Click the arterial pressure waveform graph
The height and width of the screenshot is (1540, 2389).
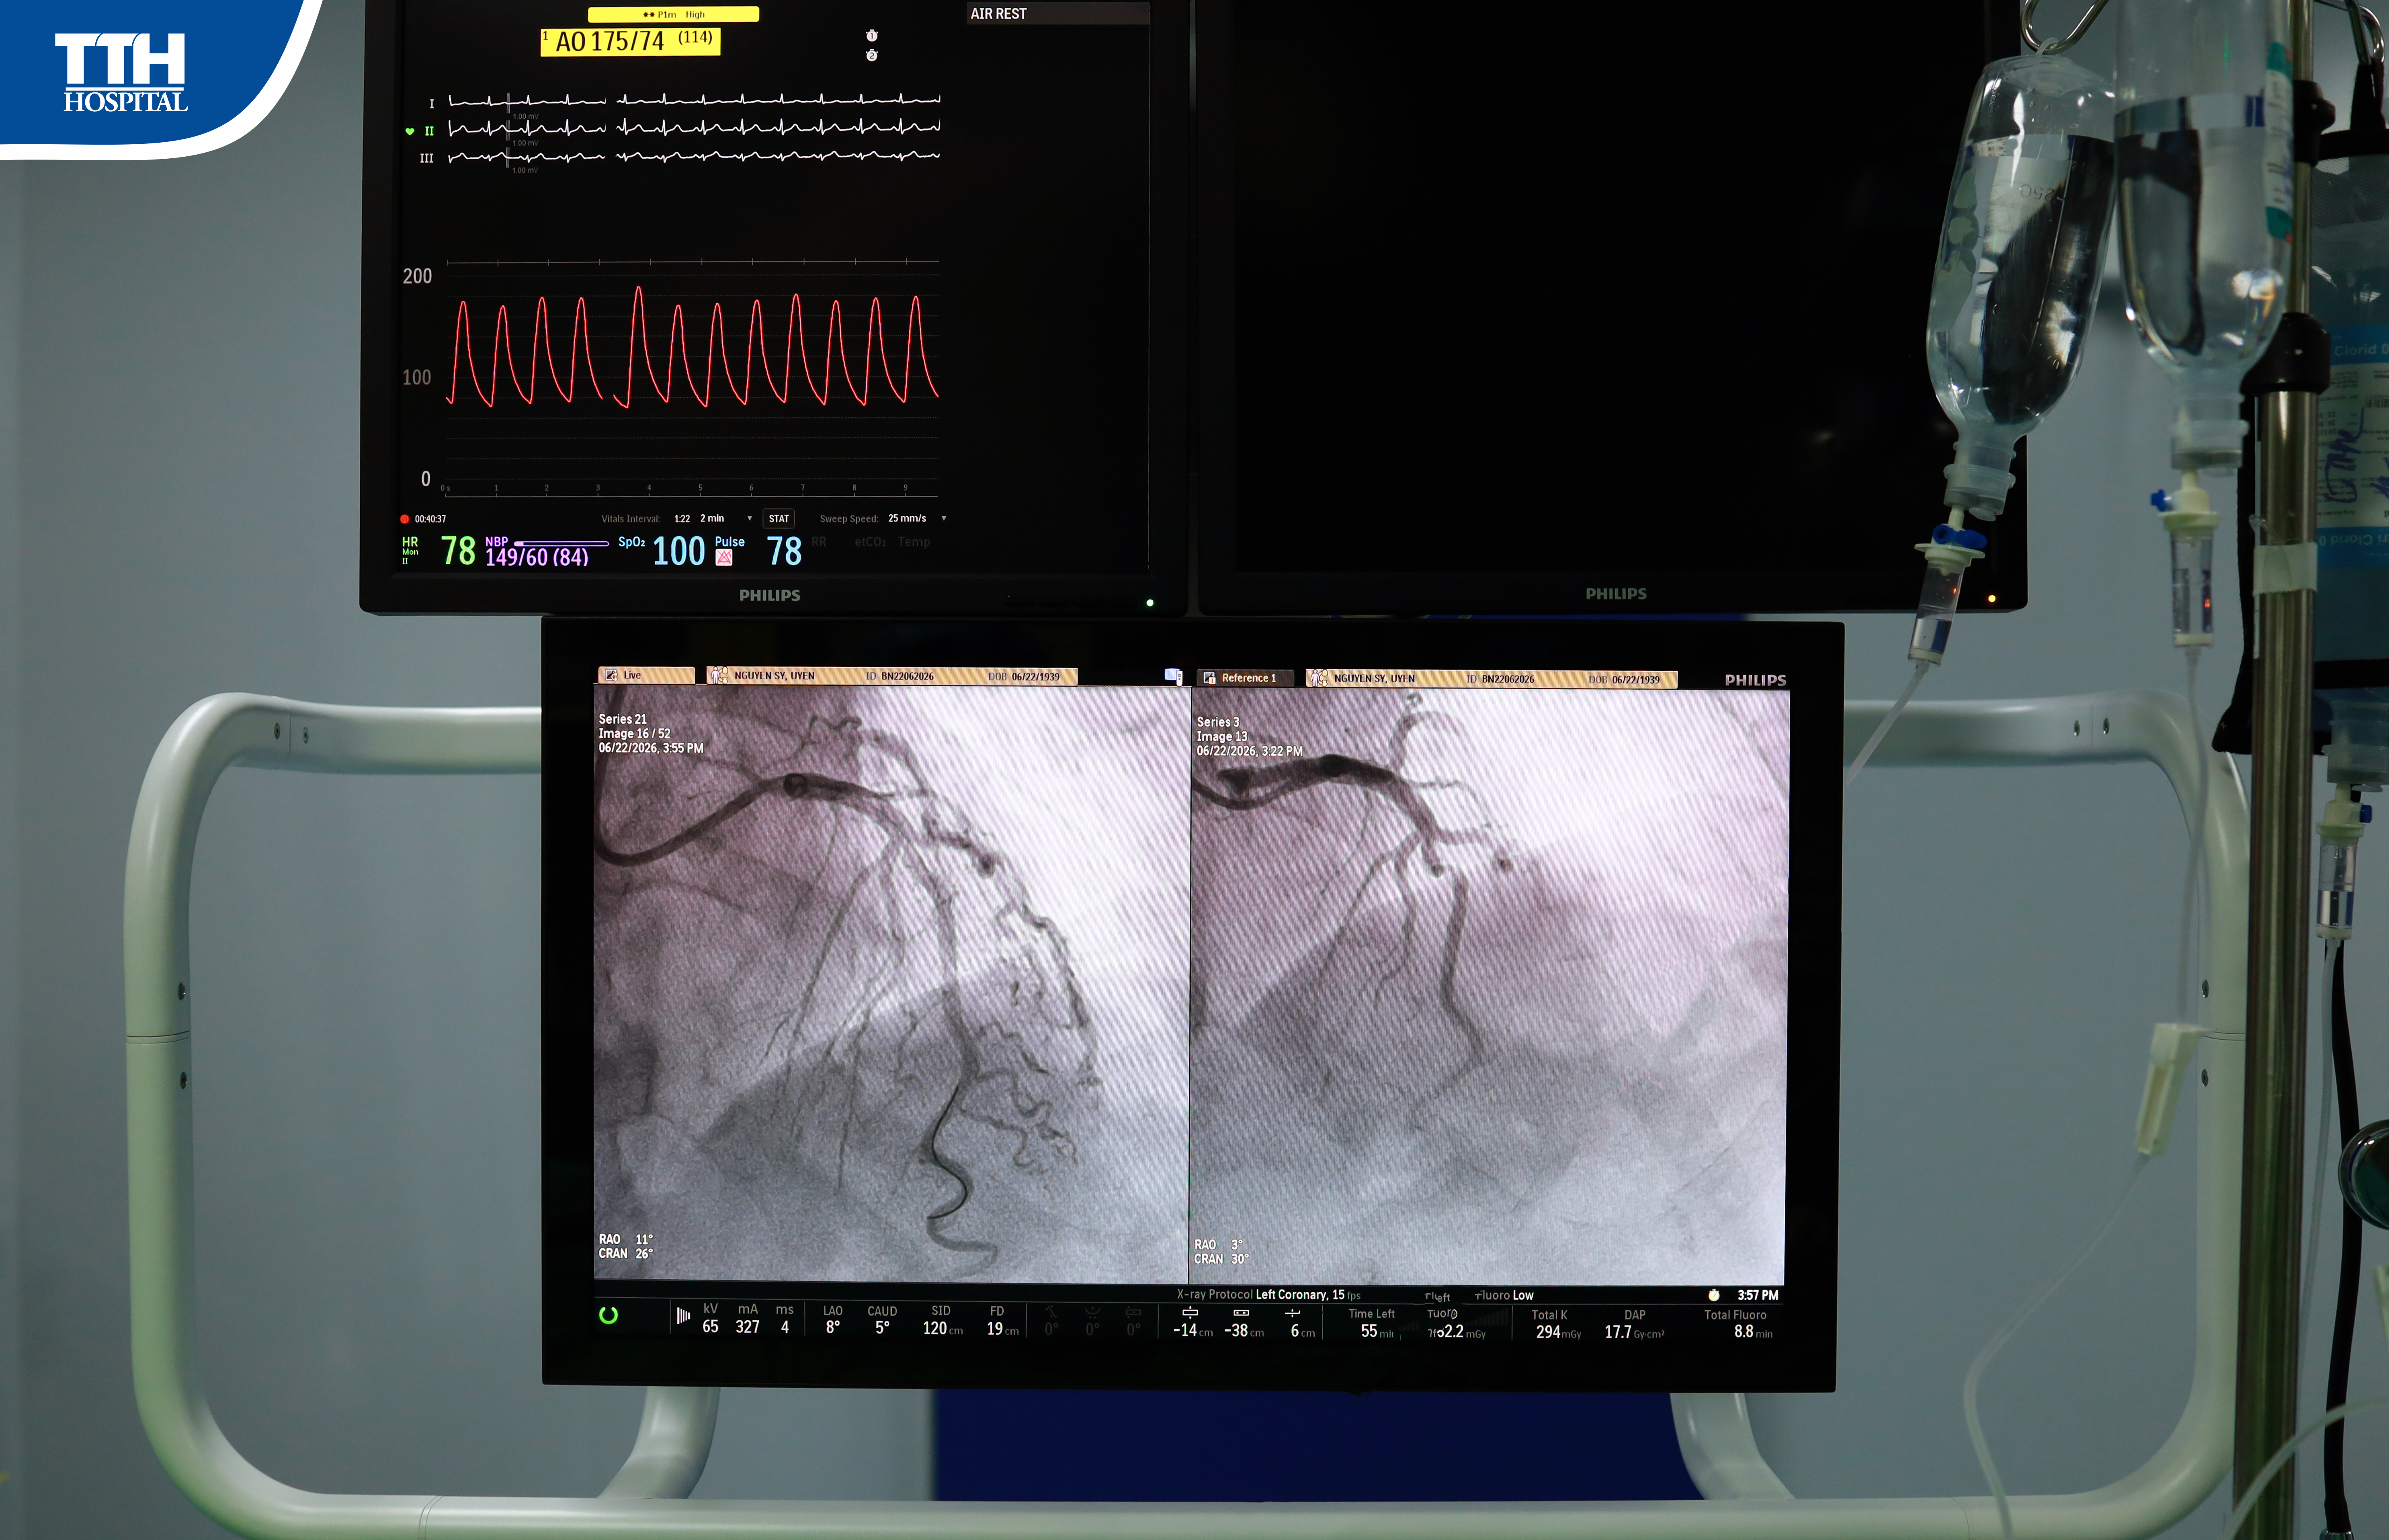click(x=692, y=378)
